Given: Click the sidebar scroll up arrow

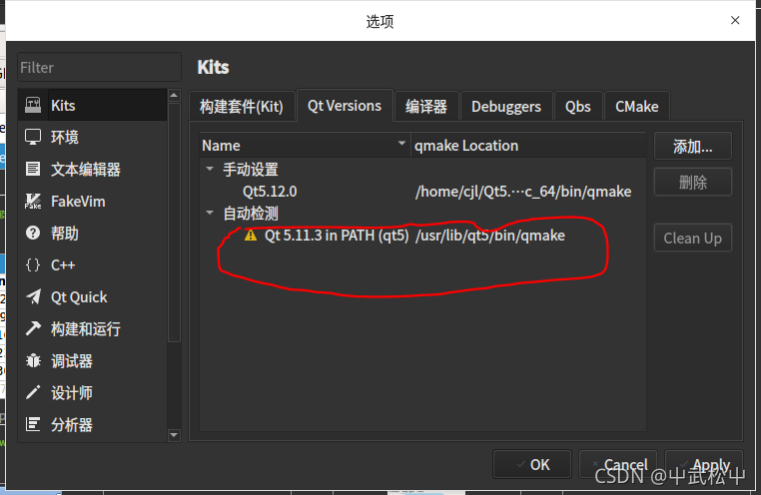Looking at the screenshot, I should 174,96.
